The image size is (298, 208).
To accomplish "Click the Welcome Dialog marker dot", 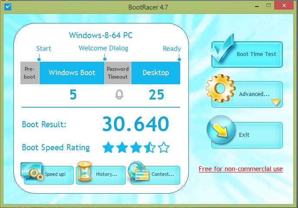I will pyautogui.click(x=105, y=59).
